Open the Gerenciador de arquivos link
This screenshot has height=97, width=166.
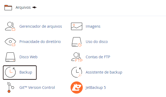coord(41,26)
